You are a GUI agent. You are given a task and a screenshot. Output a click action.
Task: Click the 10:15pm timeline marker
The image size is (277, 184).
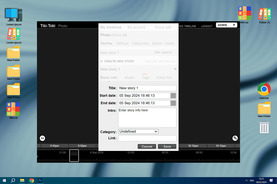(x=221, y=146)
